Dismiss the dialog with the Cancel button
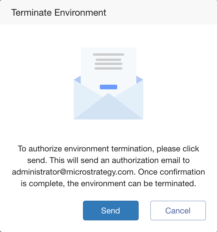 tap(178, 211)
